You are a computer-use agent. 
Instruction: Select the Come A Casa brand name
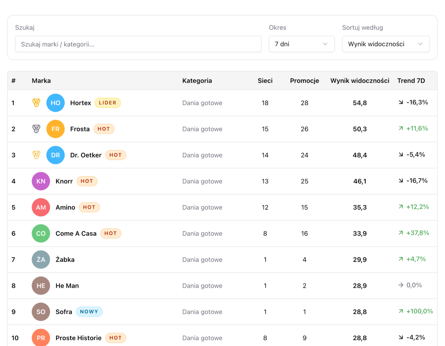[76, 234]
